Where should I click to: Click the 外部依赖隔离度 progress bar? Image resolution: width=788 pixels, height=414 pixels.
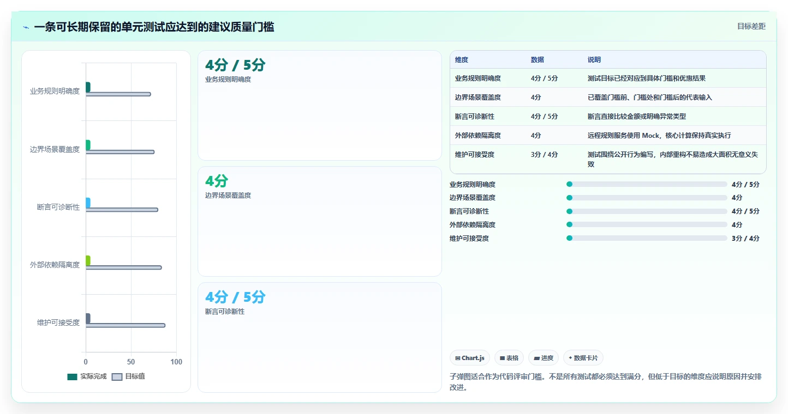click(x=647, y=224)
